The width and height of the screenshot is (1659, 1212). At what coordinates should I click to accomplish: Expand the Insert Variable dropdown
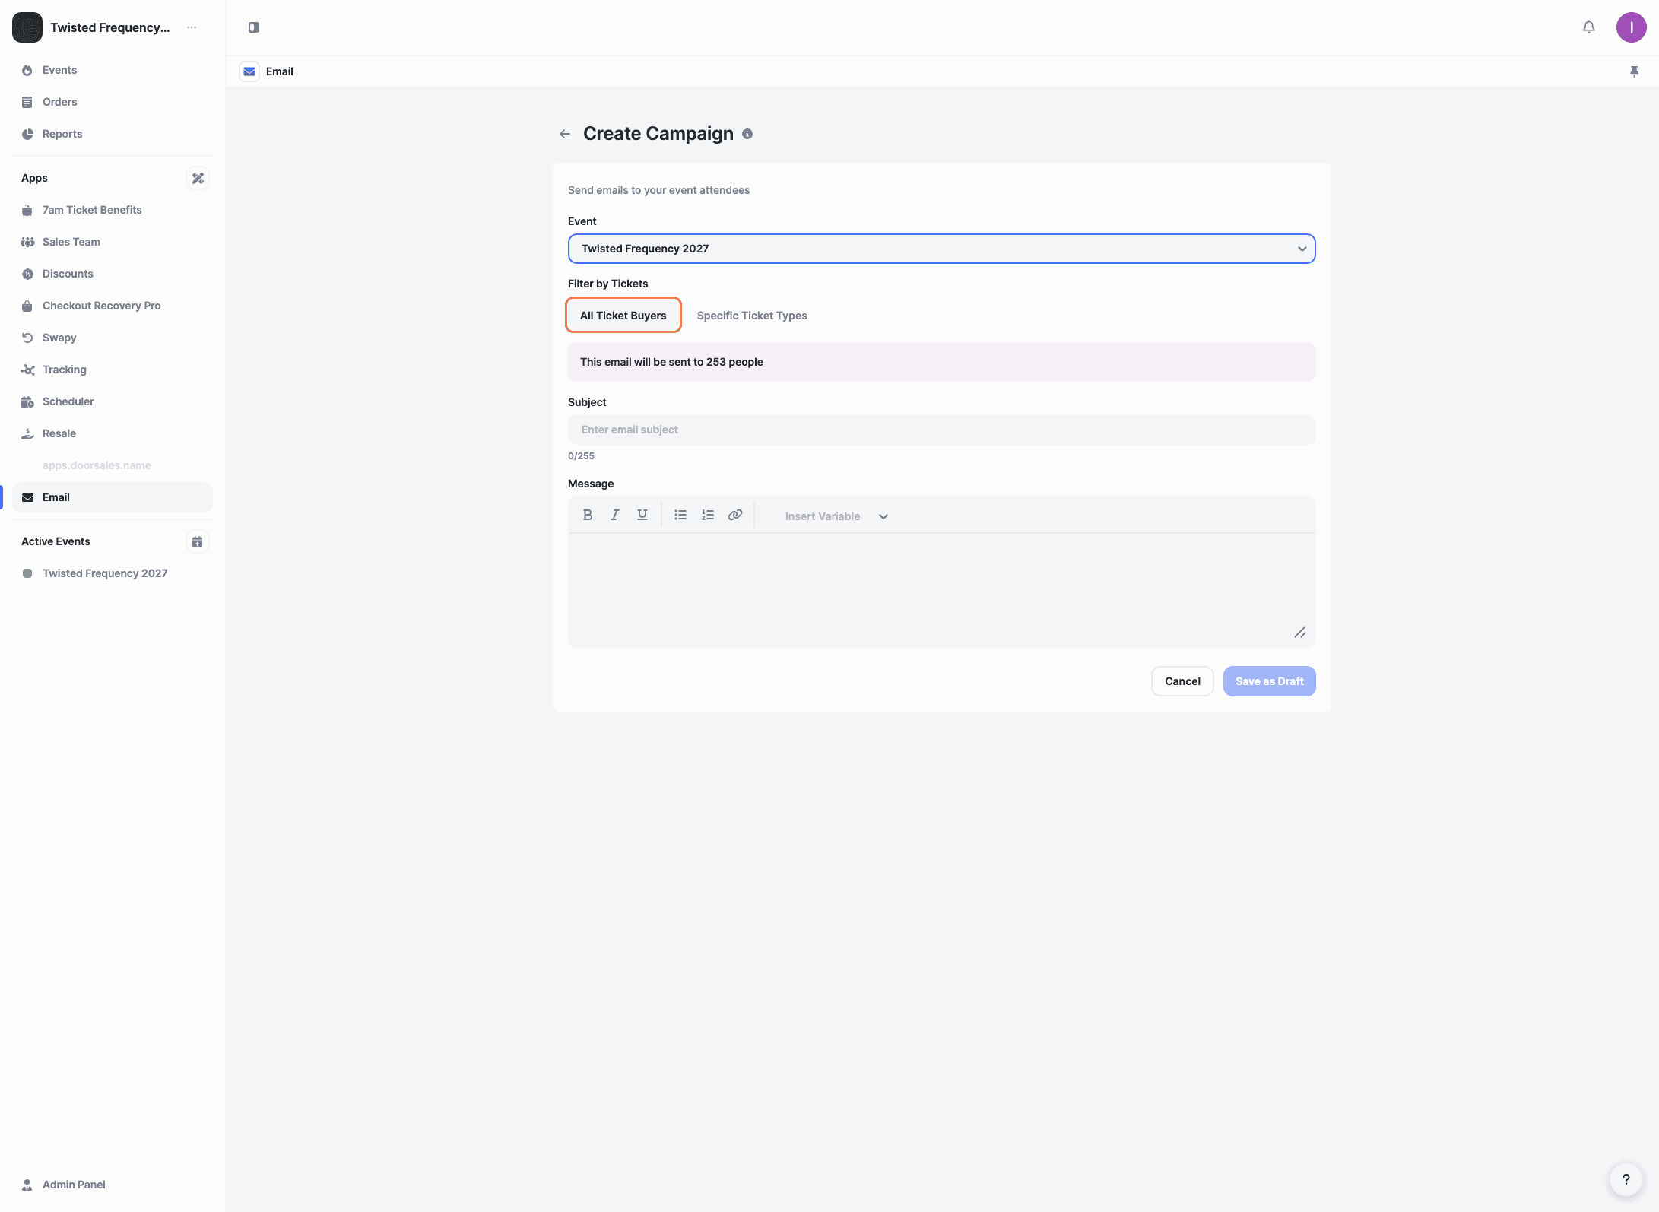click(x=836, y=516)
